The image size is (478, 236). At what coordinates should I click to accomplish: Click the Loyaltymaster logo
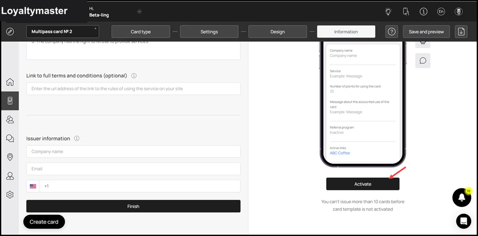click(x=34, y=11)
